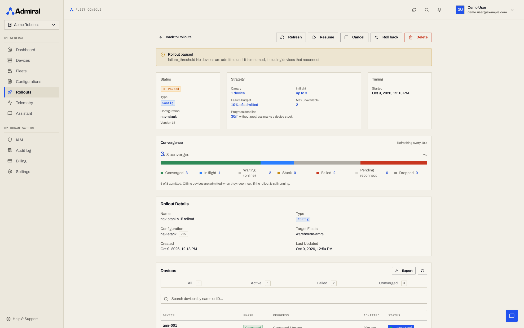The width and height of the screenshot is (524, 328).
Task: Open the floating chat widget button
Action: point(512,316)
